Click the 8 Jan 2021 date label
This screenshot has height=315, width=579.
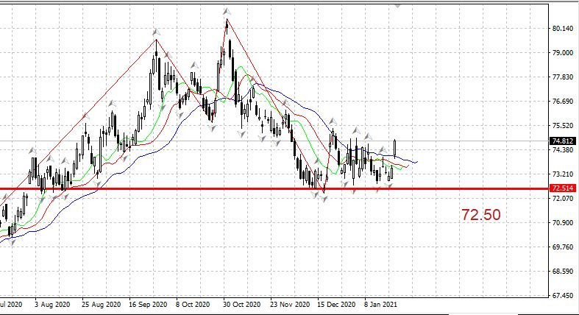click(380, 305)
